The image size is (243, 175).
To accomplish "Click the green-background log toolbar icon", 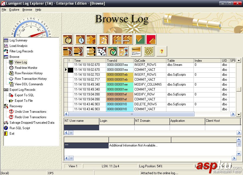I will [140, 39].
